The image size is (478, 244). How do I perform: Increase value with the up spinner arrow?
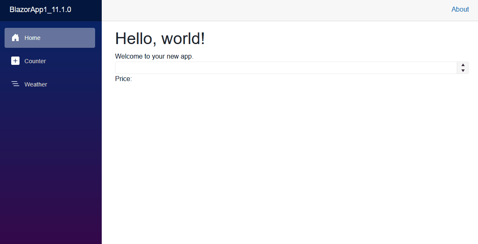[463, 65]
